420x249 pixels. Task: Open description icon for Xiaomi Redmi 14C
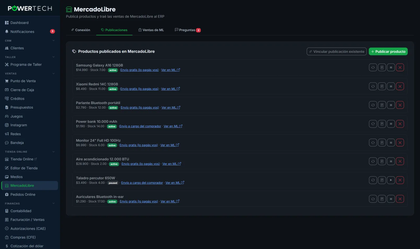pyautogui.click(x=382, y=86)
